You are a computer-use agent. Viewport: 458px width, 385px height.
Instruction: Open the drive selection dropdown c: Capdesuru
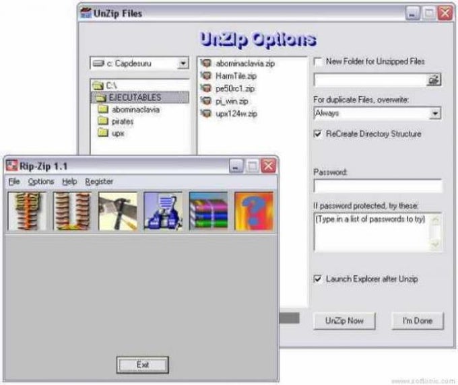click(183, 63)
